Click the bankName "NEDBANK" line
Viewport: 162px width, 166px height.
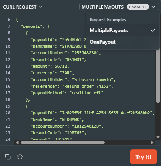[57, 119]
